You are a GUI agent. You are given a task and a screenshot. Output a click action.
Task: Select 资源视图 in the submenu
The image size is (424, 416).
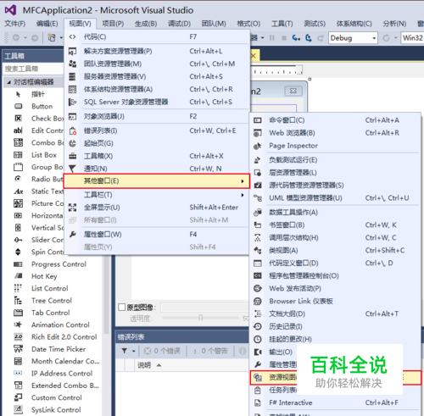tap(336, 377)
